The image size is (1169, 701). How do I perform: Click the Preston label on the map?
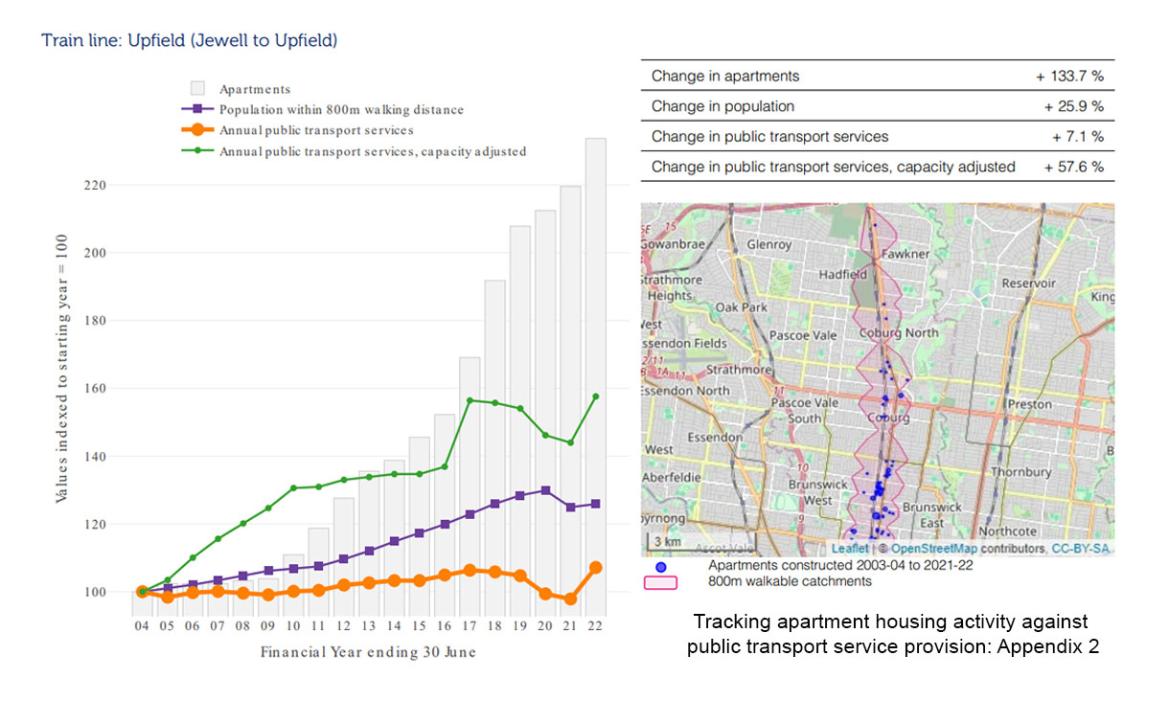[1029, 404]
